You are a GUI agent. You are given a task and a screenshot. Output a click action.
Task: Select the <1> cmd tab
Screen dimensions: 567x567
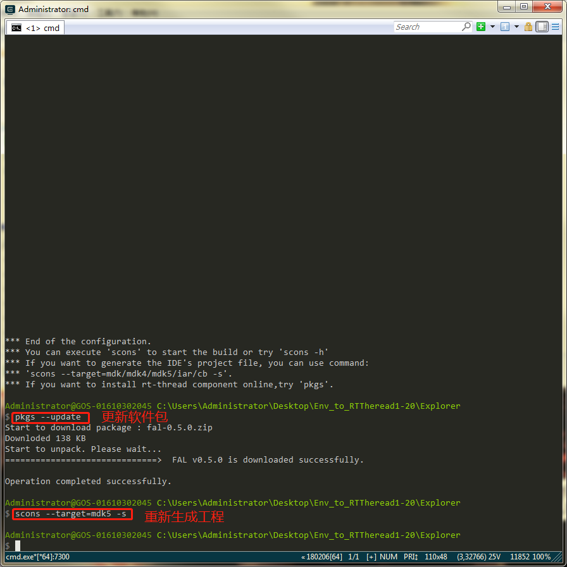[35, 28]
